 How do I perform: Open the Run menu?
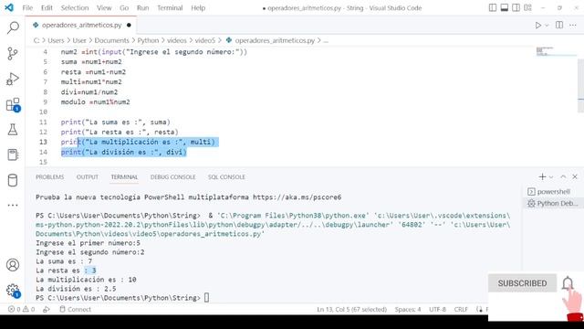point(142,8)
